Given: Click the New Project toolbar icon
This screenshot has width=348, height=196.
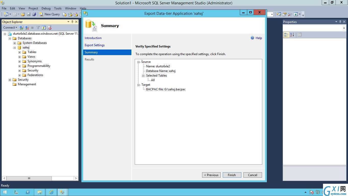Looking at the screenshot, I should coord(6,14).
